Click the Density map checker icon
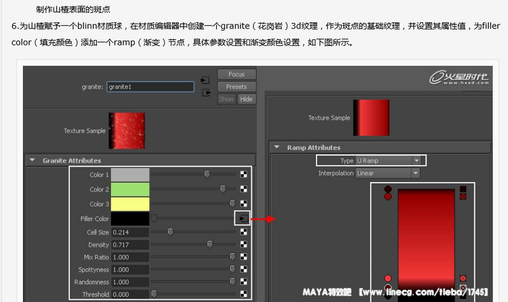The width and height of the screenshot is (508, 302). 243,244
